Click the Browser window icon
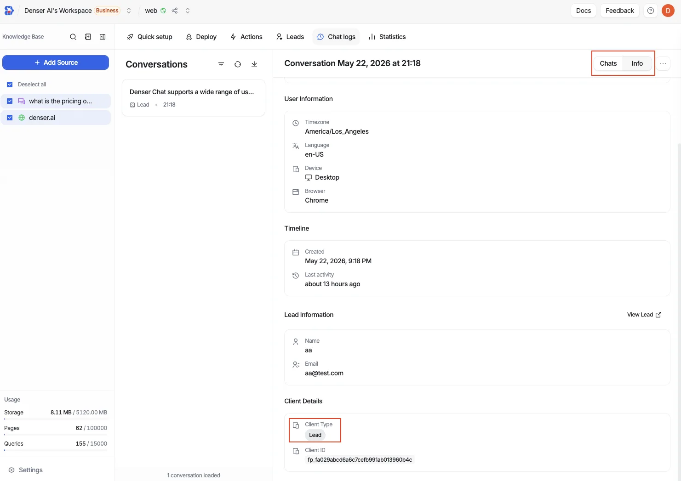Image resolution: width=681 pixels, height=481 pixels. [296, 192]
